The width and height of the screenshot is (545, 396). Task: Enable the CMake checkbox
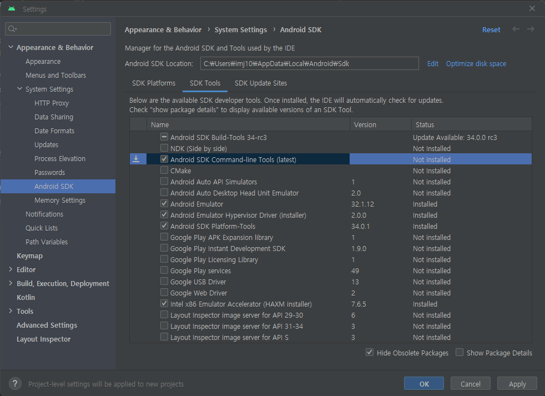(x=164, y=170)
